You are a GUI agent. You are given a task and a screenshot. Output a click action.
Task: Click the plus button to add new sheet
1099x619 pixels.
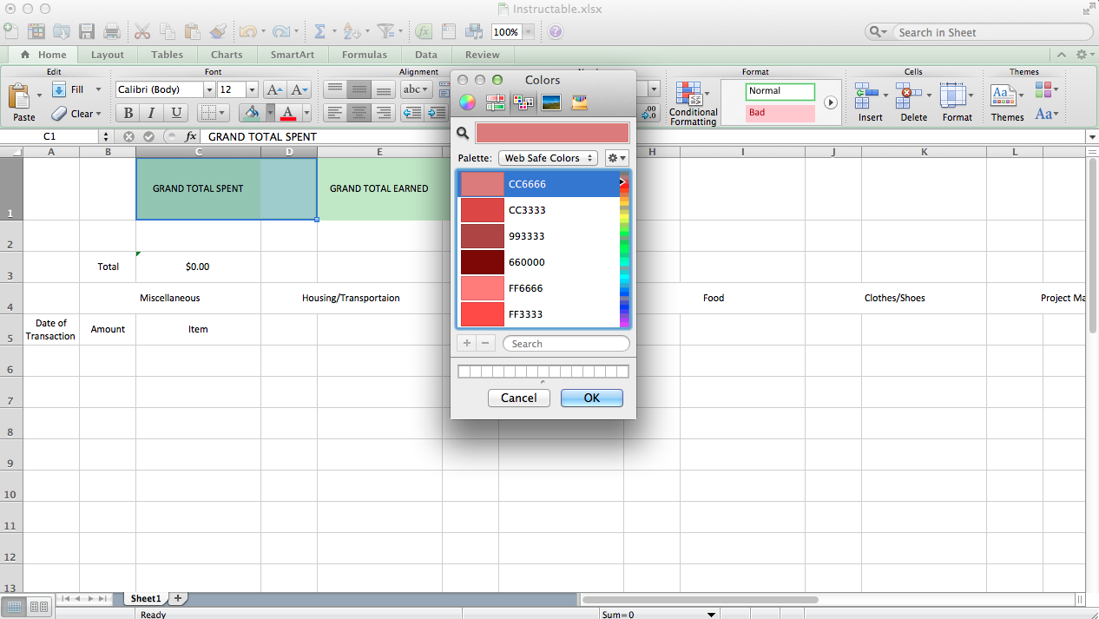pyautogui.click(x=178, y=598)
